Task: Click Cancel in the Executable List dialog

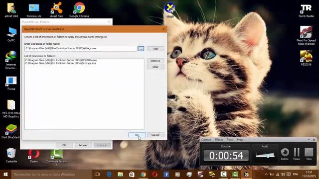Action: pyautogui.click(x=156, y=135)
